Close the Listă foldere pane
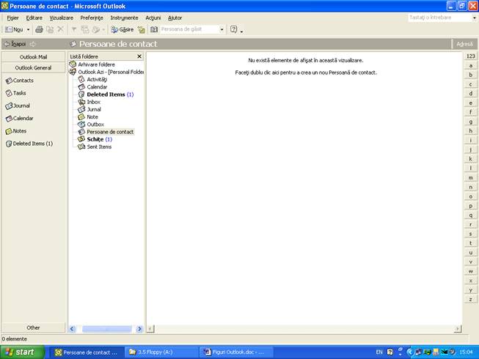 [x=139, y=56]
